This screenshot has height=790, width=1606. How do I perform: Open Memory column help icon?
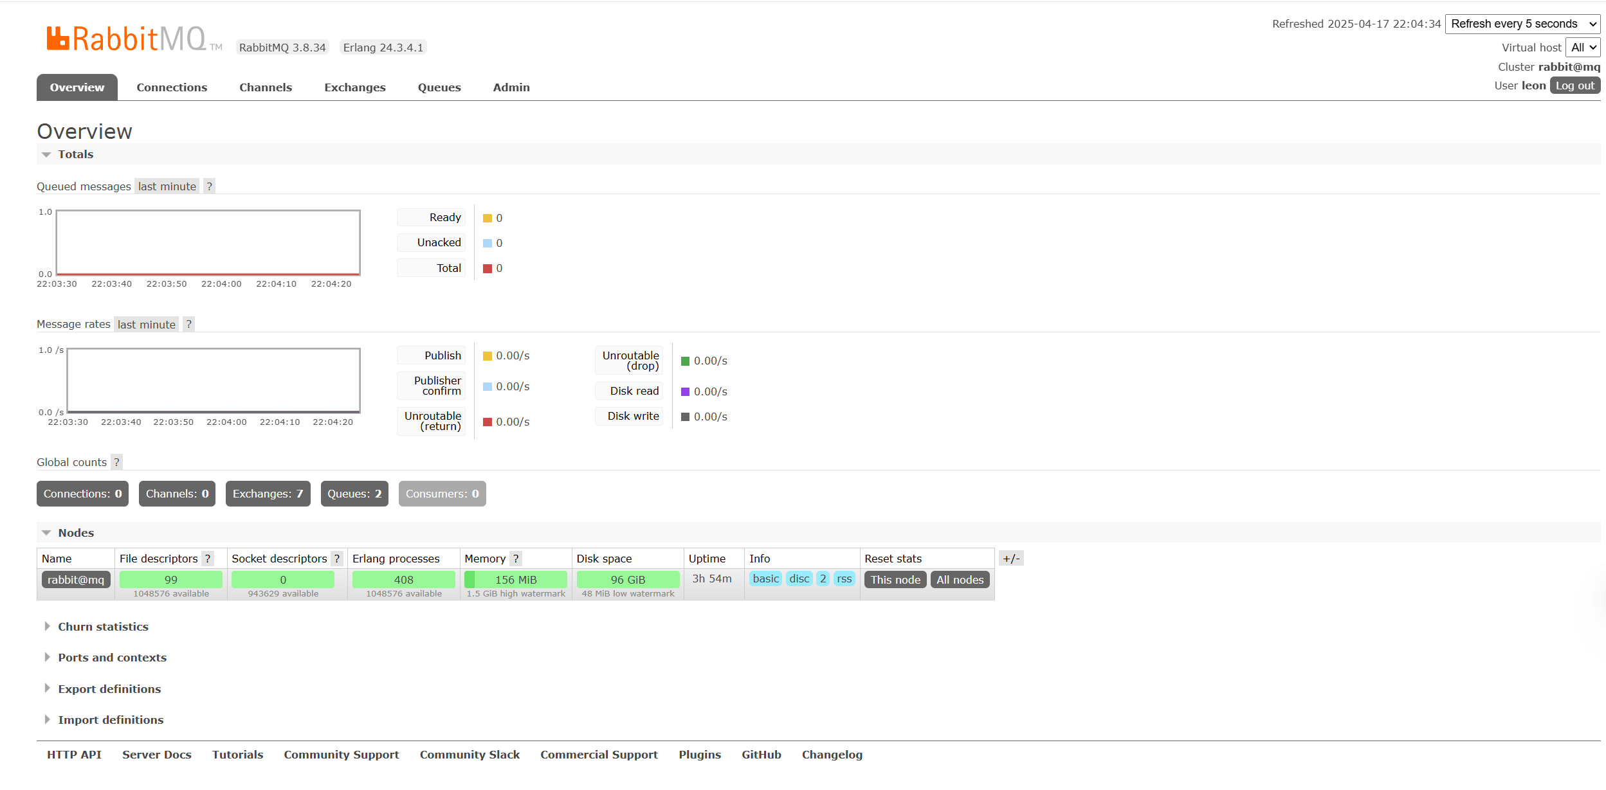click(x=515, y=559)
